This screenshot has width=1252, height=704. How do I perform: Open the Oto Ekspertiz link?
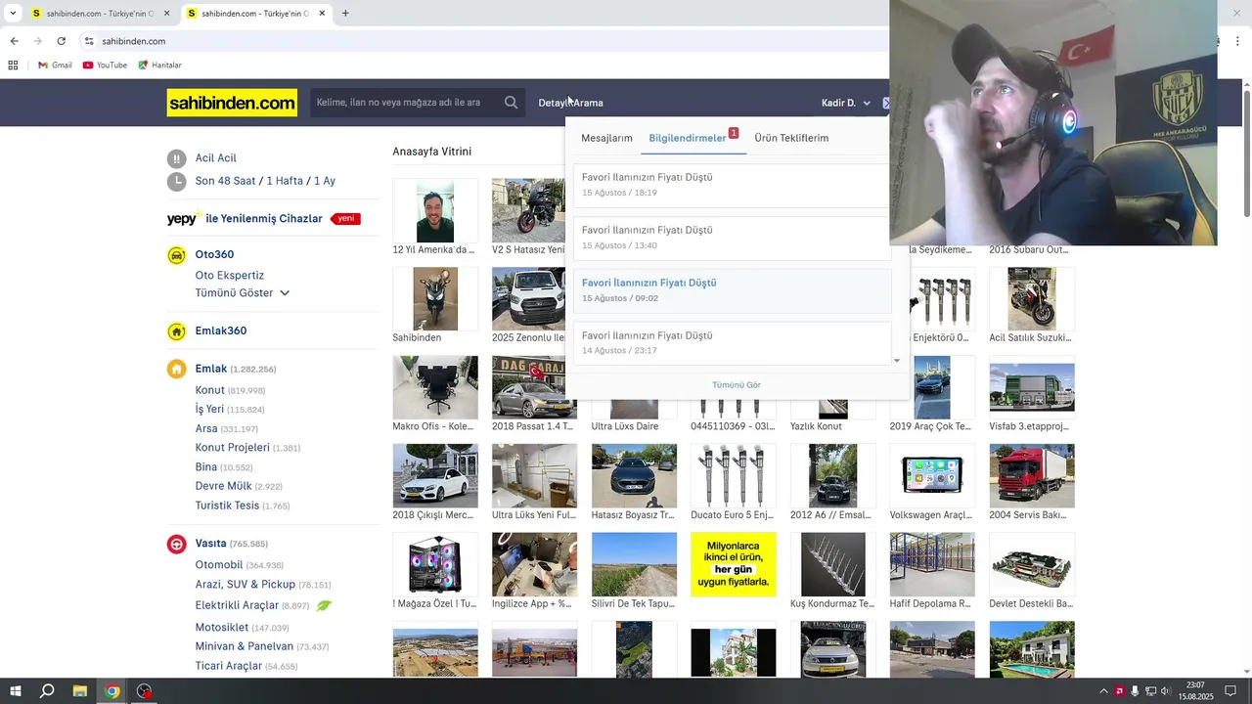tap(230, 276)
